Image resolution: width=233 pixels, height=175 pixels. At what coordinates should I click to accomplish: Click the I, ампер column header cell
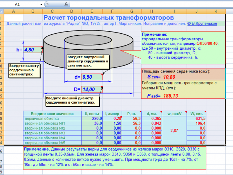(112, 114)
